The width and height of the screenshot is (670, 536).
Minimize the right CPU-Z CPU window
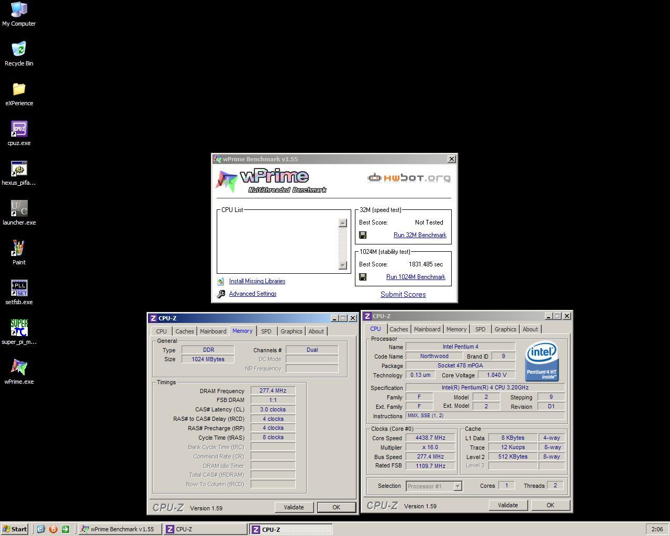coord(549,316)
